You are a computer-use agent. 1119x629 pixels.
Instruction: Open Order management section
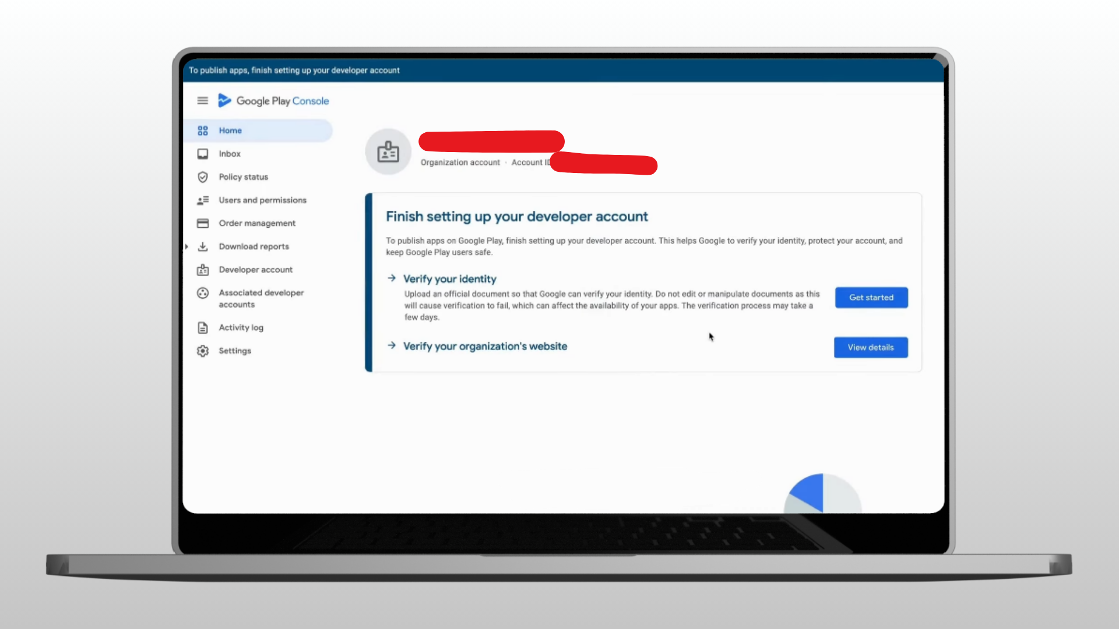[258, 224]
